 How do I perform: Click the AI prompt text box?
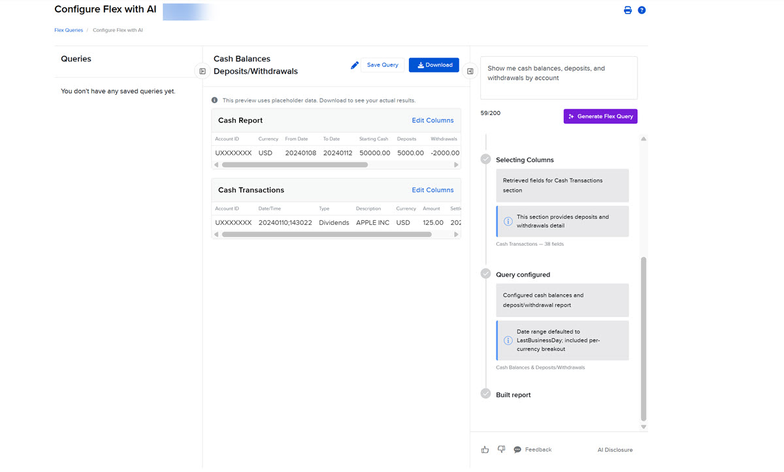[x=559, y=78]
